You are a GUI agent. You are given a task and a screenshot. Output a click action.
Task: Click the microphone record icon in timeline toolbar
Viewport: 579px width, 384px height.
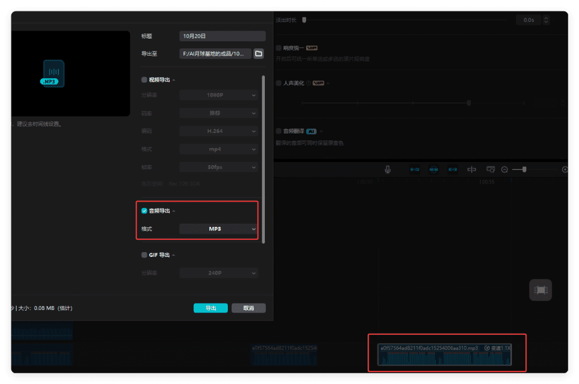[388, 169]
